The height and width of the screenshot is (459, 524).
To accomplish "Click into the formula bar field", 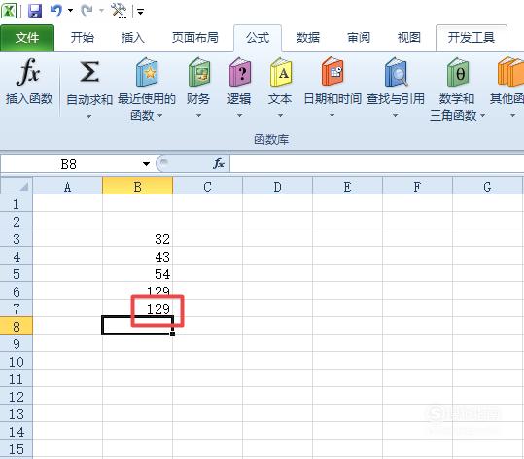I will [377, 164].
